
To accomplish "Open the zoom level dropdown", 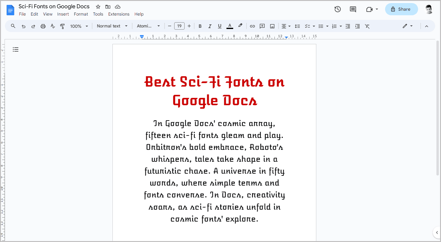I will (79, 26).
